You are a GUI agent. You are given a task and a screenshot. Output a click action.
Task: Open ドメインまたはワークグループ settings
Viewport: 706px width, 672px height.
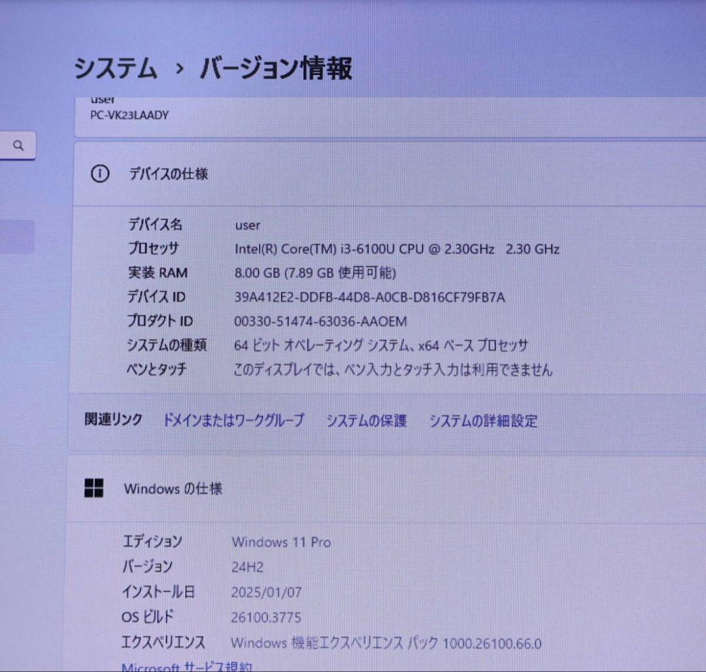pyautogui.click(x=234, y=420)
